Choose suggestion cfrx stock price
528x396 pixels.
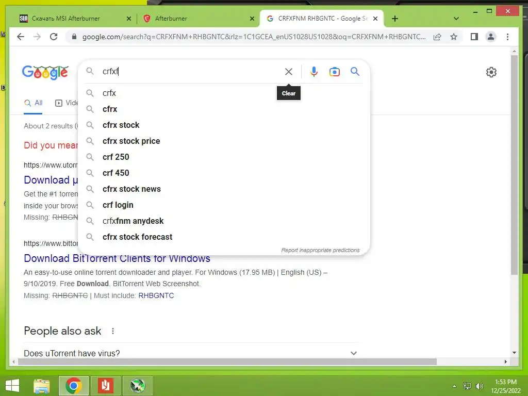coord(224,141)
